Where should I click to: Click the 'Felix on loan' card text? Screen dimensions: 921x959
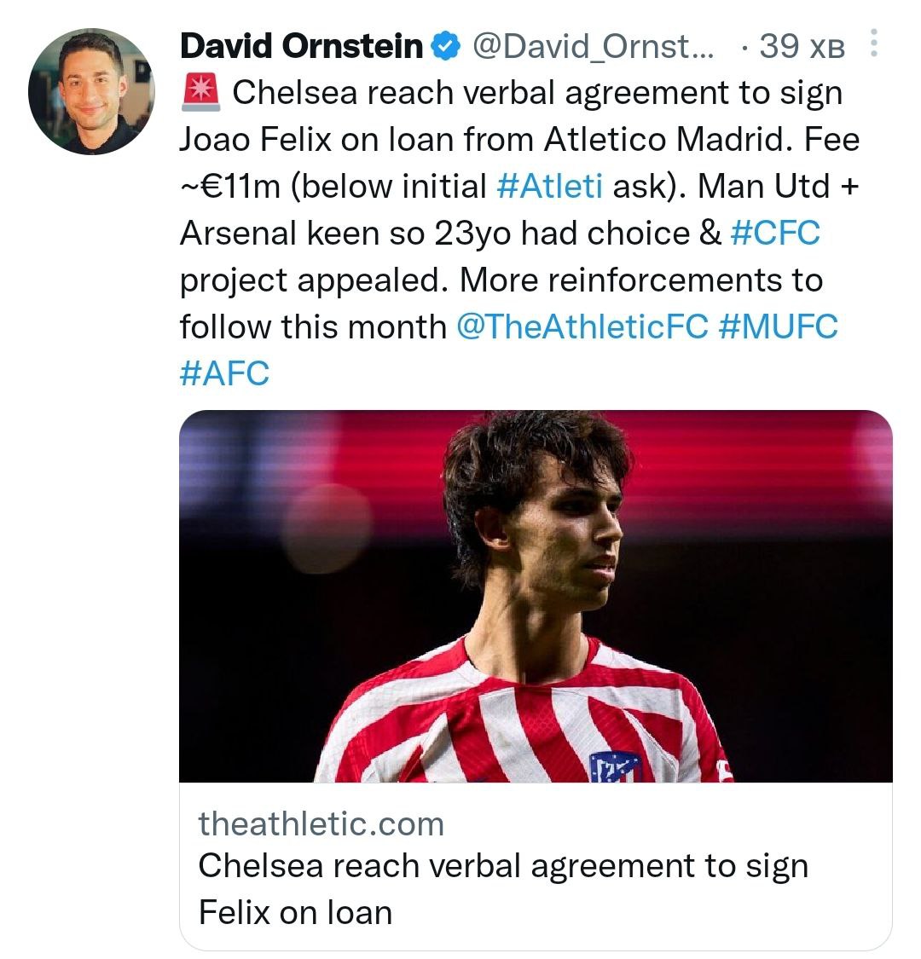(295, 912)
